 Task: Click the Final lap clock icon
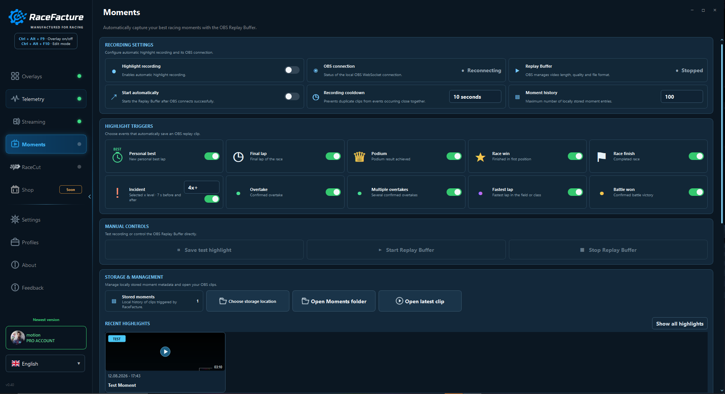click(x=238, y=157)
